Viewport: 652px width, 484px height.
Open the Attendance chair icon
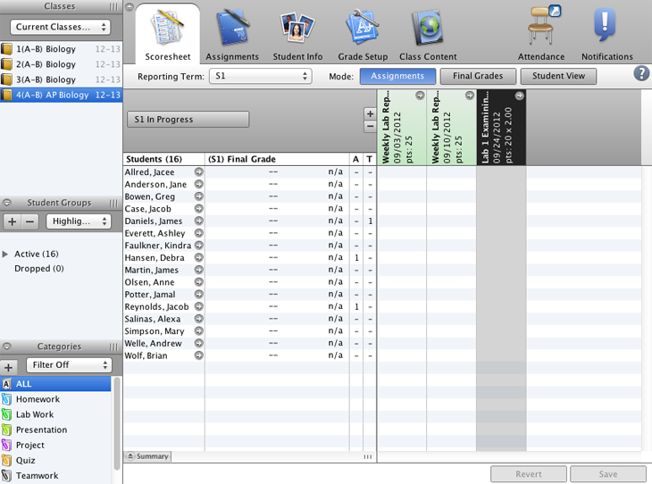click(x=540, y=29)
